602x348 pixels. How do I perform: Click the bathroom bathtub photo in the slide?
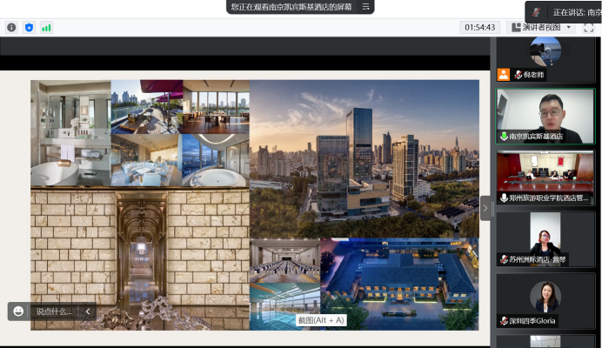(x=70, y=133)
